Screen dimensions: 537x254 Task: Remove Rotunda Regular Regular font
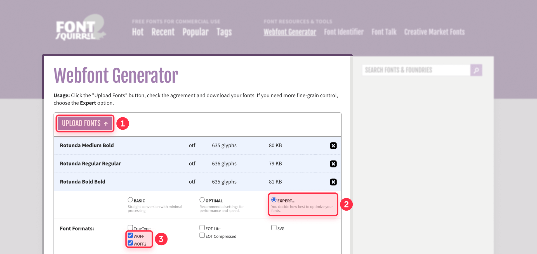point(333,164)
